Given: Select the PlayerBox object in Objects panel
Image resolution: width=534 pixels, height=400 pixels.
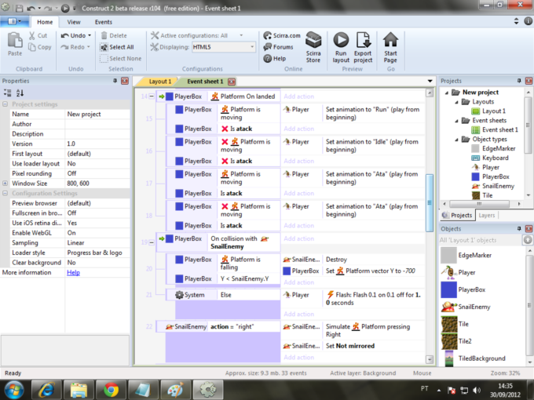Looking at the screenshot, I should pos(463,289).
